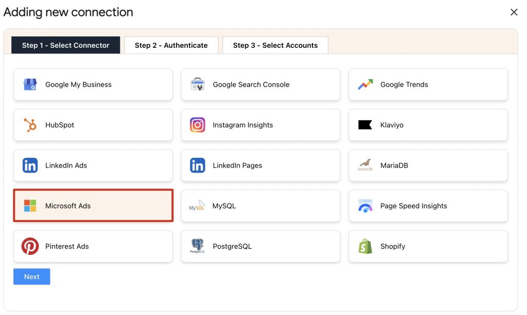This screenshot has width=527, height=315.
Task: Click the green Shopify bag icon
Action: [x=365, y=246]
